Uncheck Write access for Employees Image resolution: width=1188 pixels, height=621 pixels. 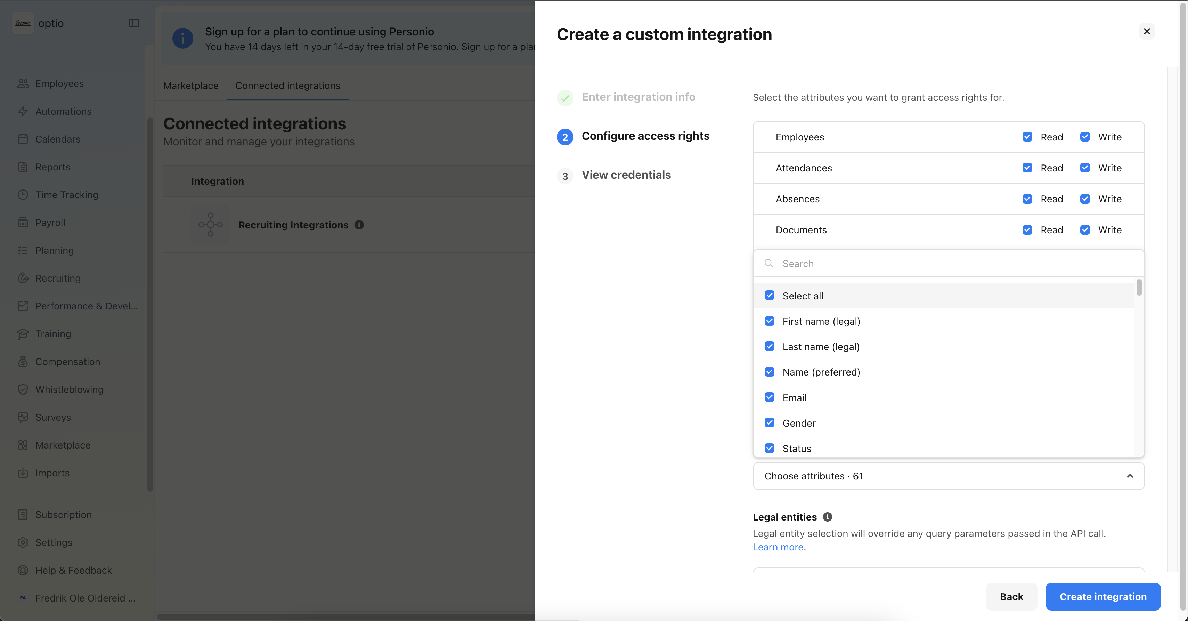pos(1085,137)
